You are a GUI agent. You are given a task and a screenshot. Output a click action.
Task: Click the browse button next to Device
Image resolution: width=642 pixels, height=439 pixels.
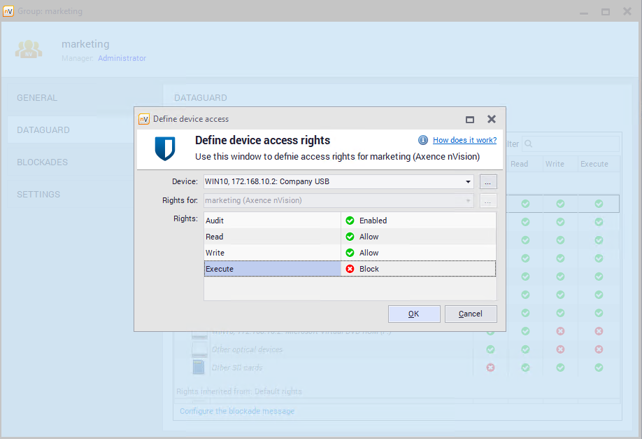[488, 182]
